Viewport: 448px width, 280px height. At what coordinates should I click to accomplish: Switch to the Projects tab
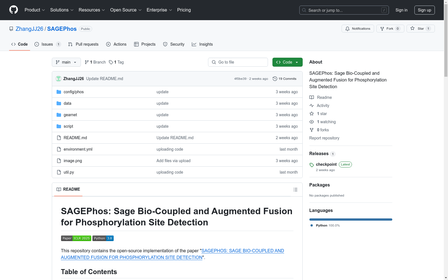(x=145, y=44)
